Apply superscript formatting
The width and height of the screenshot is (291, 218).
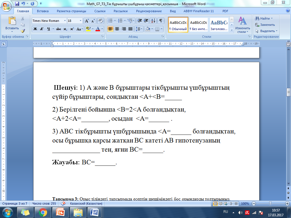click(x=72, y=29)
